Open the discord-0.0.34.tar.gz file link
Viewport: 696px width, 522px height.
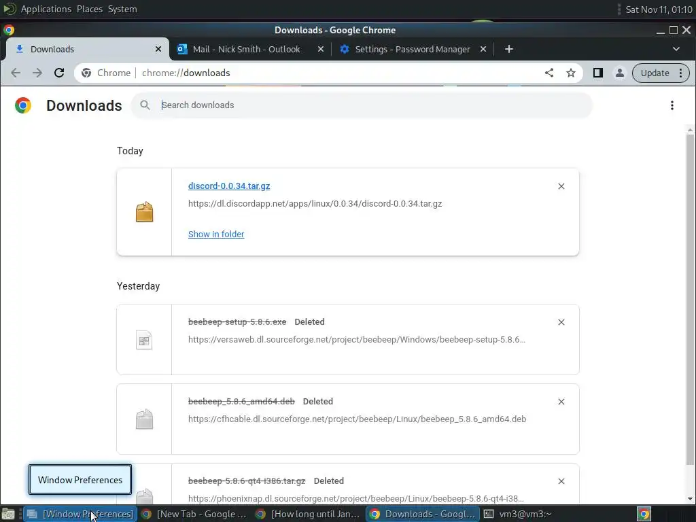point(229,186)
